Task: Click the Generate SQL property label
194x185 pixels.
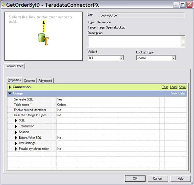Action: tap(23, 99)
